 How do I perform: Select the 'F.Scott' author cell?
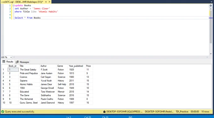(x=48, y=70)
